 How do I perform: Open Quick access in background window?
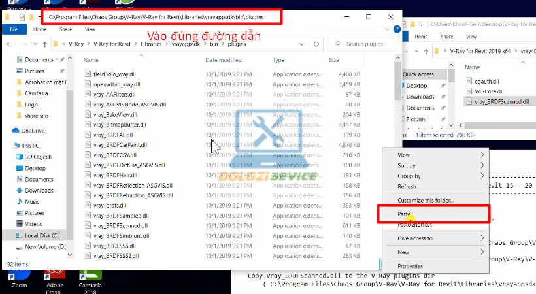click(x=418, y=74)
